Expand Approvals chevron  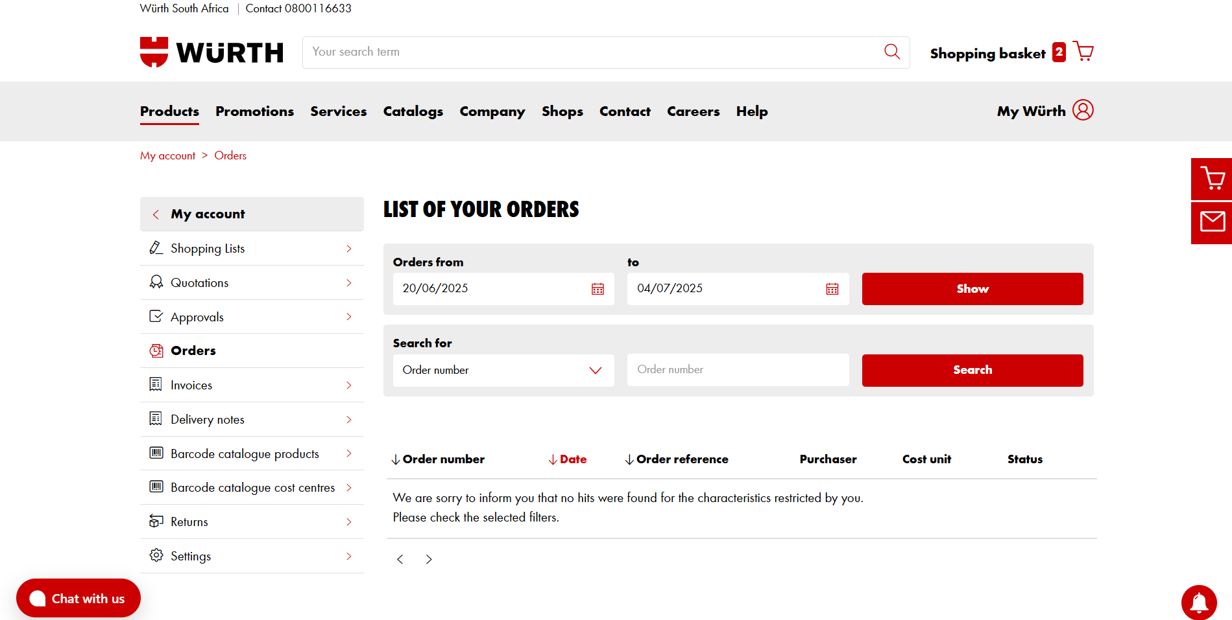349,317
